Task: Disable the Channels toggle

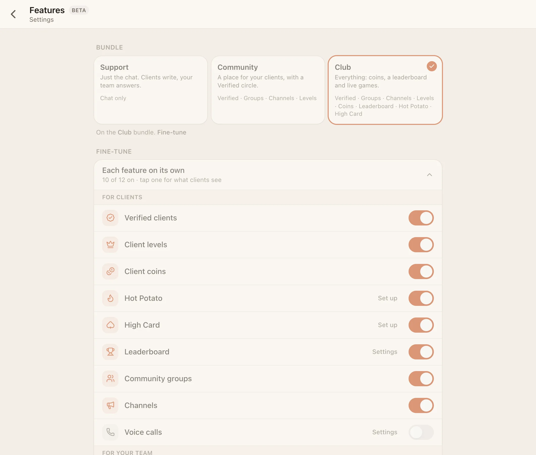Action: (x=421, y=405)
